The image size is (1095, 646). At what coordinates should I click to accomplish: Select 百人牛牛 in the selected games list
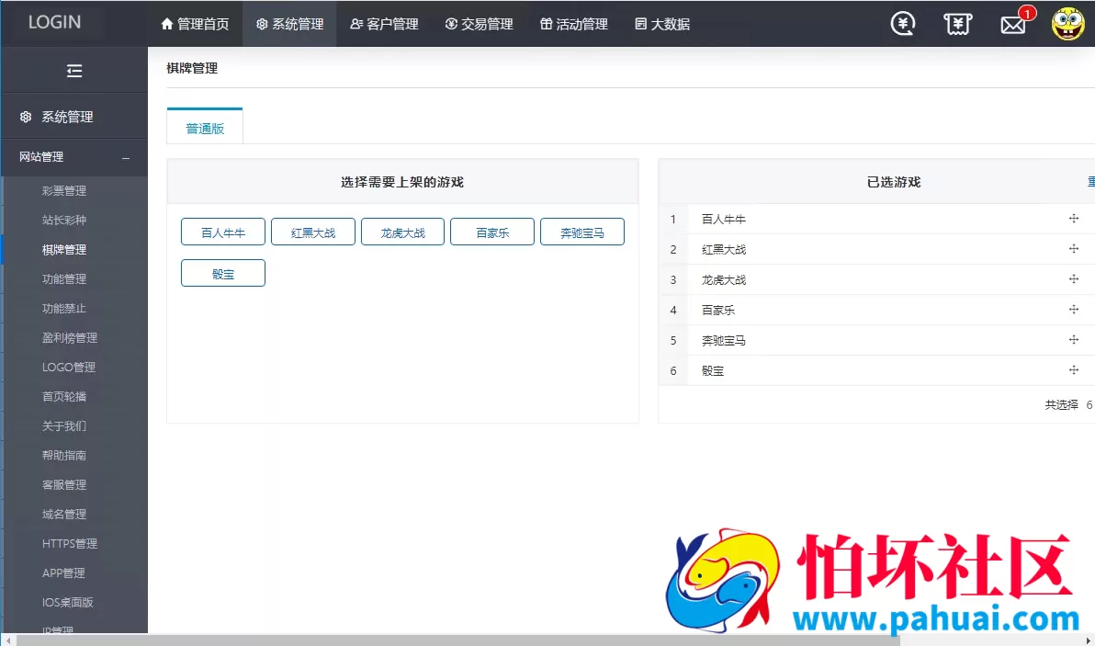(724, 219)
